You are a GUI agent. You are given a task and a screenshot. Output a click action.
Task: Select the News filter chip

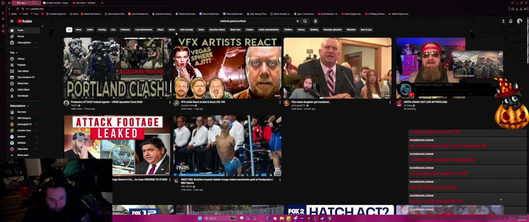(79, 30)
